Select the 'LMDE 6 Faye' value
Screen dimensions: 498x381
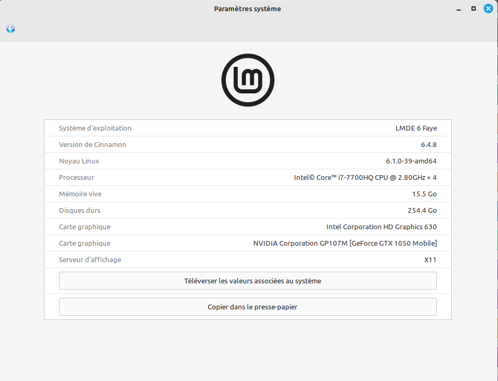[x=416, y=128]
